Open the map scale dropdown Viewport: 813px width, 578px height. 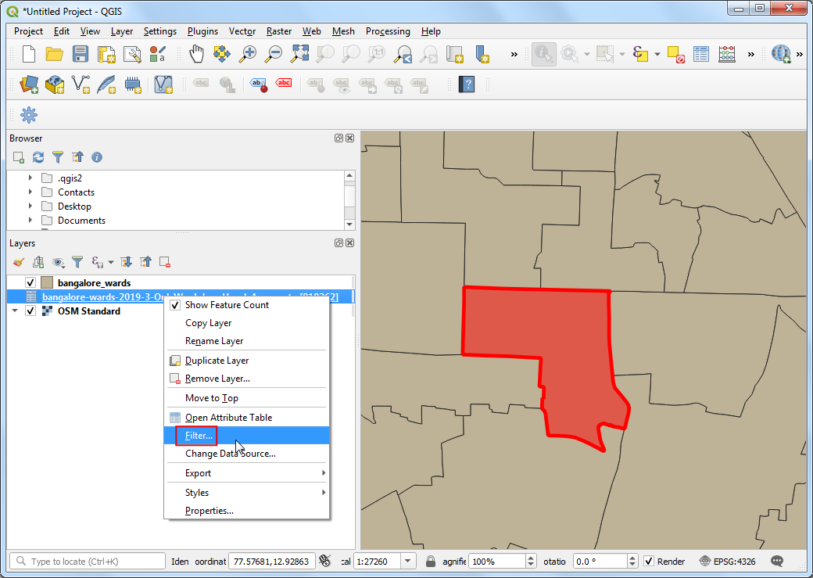click(409, 562)
